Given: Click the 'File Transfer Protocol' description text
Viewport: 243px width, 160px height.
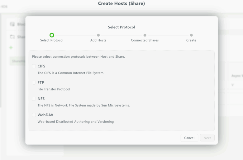Looking at the screenshot, I should [x=54, y=89].
